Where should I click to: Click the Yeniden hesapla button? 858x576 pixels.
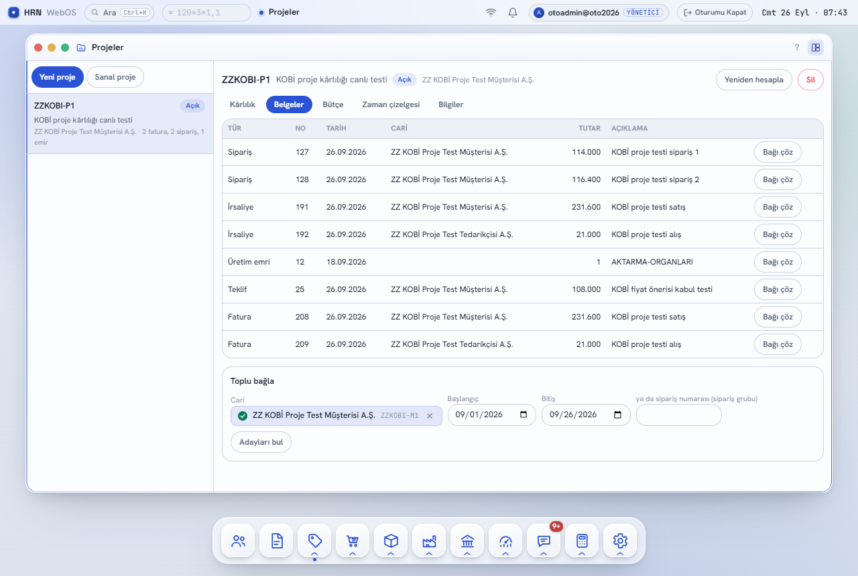[x=754, y=80]
